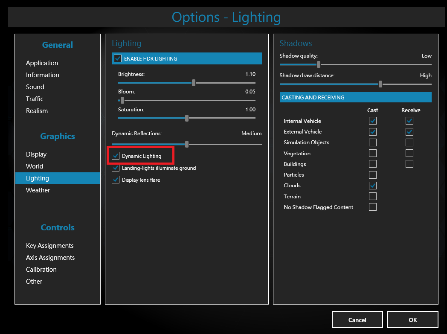Click the Shadow quality slider handle
447x334 pixels.
click(319, 64)
